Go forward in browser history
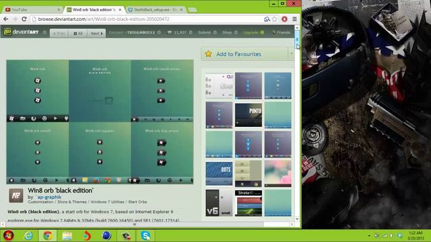This screenshot has height=242, width=431. (15, 19)
